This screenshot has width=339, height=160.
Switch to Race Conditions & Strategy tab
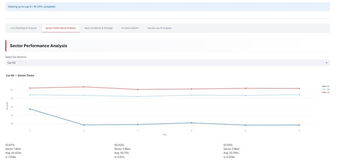(x=98, y=28)
